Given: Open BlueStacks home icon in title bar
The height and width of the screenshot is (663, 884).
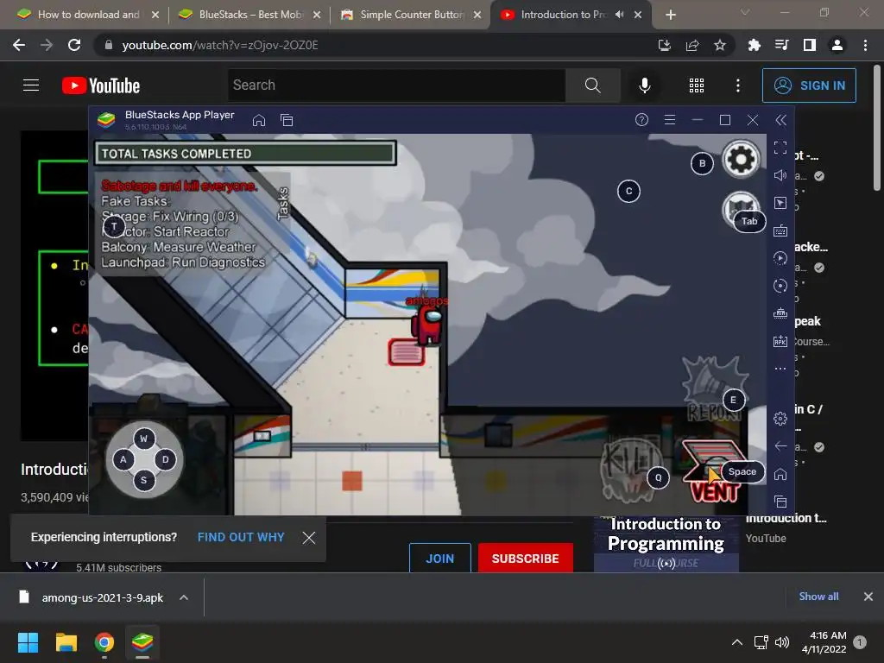Looking at the screenshot, I should (x=259, y=120).
